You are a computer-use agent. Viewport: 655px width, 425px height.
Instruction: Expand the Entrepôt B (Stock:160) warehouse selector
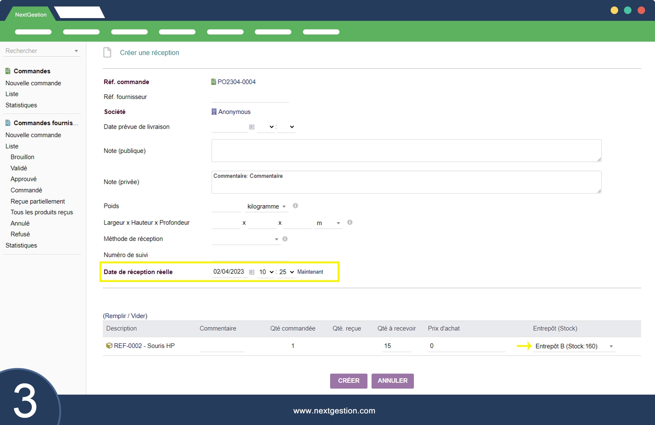click(x=574, y=346)
